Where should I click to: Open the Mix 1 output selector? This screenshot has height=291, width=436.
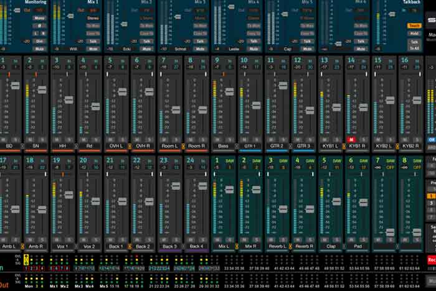pos(93,11)
